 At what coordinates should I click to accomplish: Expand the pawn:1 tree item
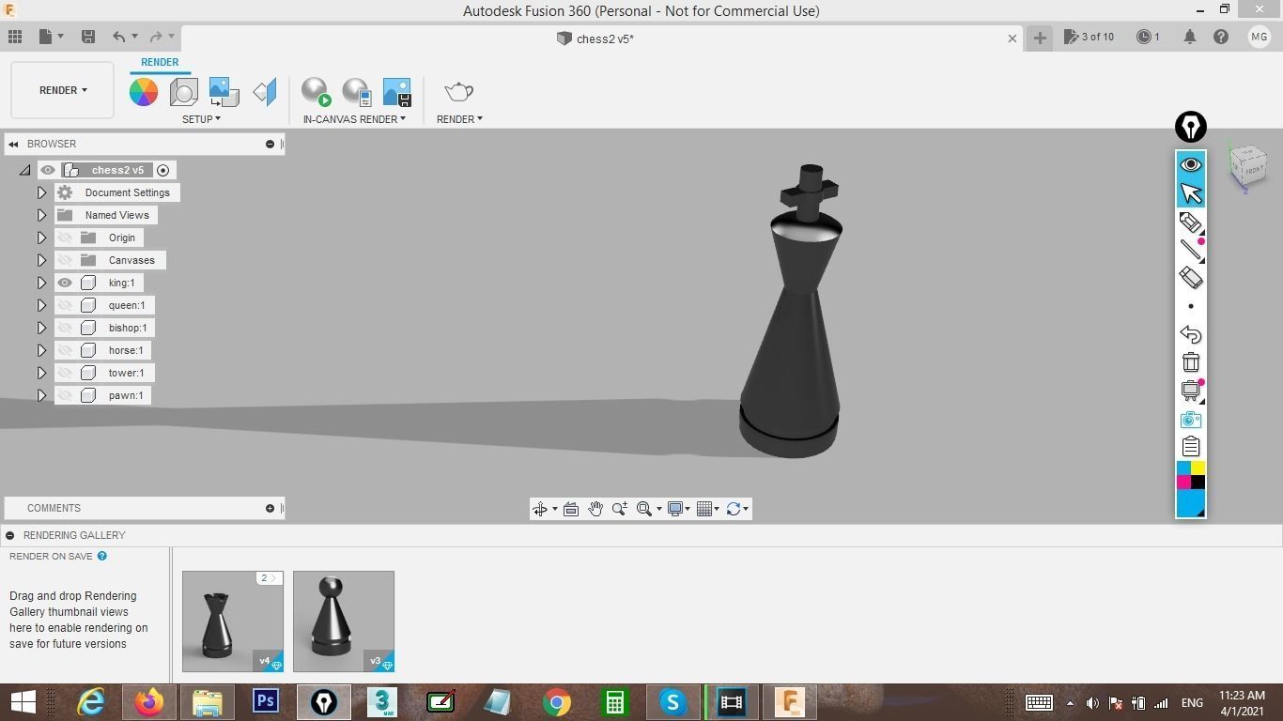coord(41,395)
